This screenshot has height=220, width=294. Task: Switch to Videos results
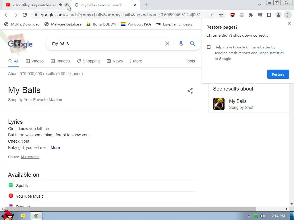point(35,61)
